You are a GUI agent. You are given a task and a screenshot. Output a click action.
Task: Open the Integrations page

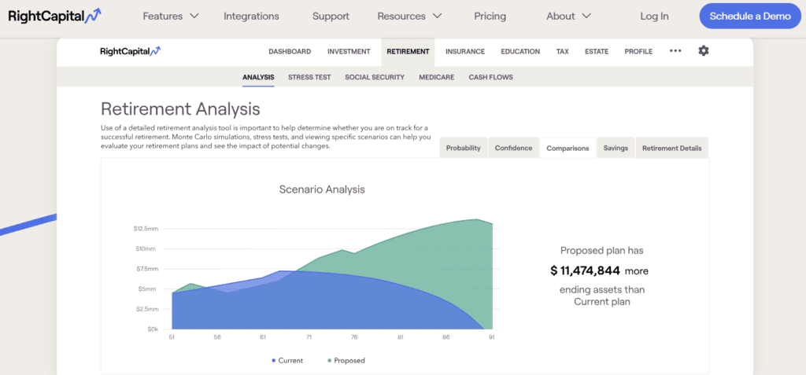251,16
